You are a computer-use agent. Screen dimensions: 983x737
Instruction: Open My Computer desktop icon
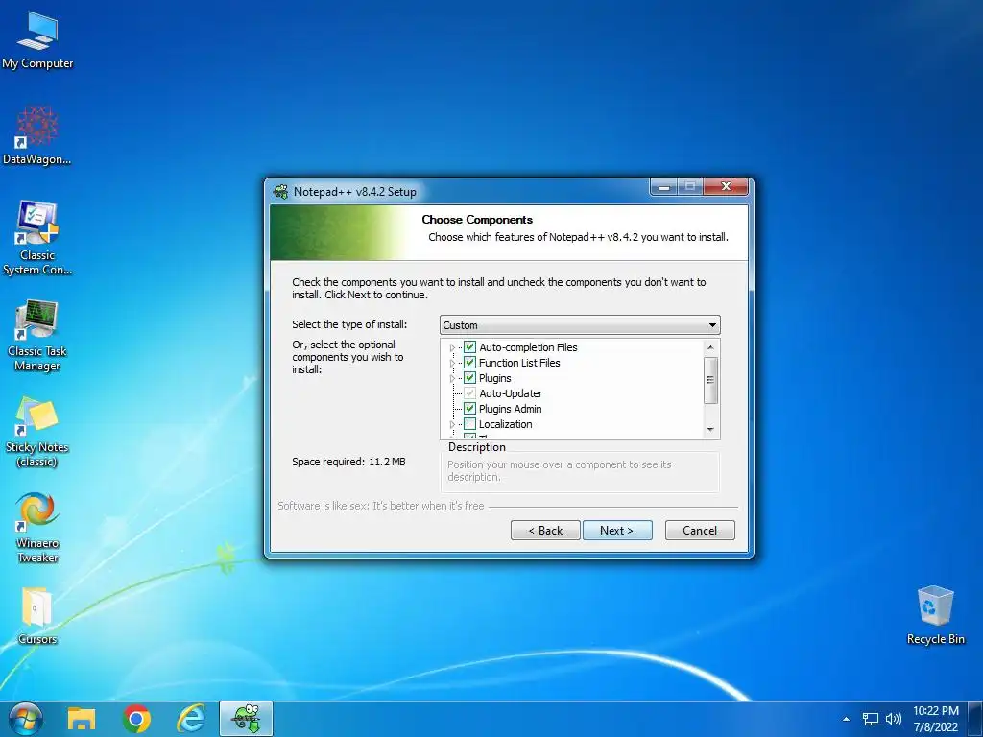coord(37,40)
